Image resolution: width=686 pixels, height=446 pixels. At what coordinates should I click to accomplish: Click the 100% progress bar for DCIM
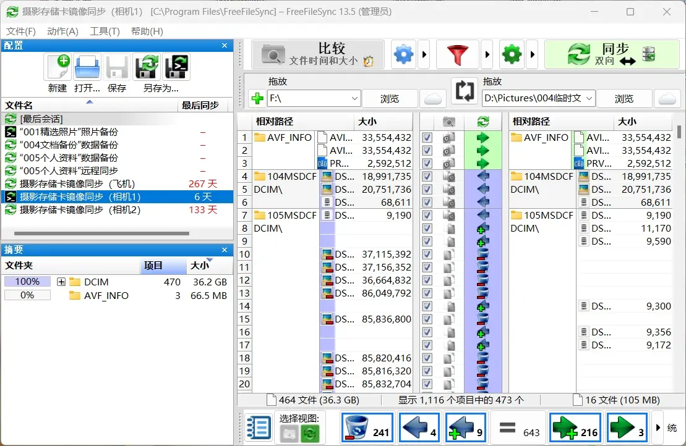27,281
